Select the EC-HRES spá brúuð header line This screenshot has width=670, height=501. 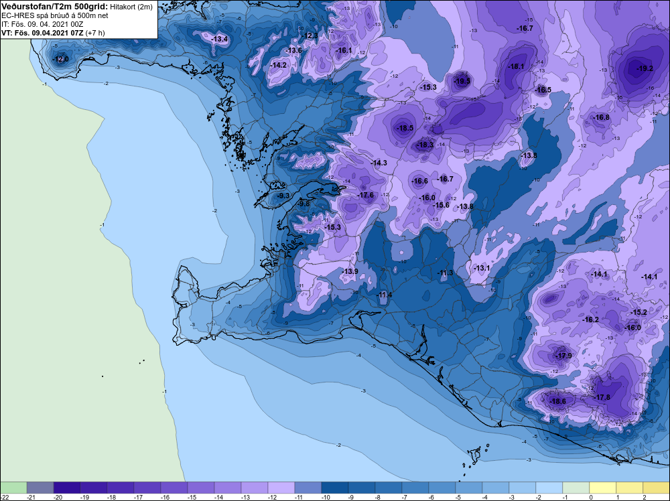[x=55, y=15]
